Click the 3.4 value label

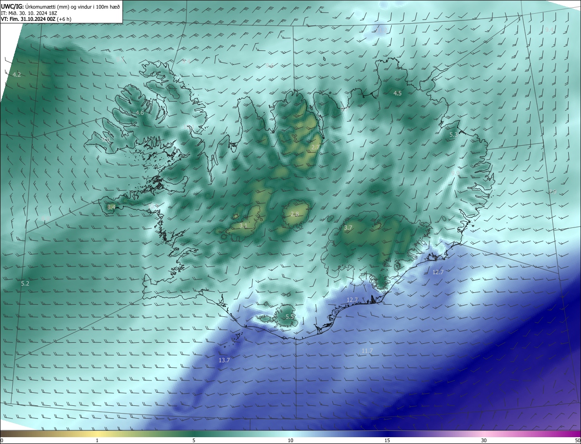111,207
